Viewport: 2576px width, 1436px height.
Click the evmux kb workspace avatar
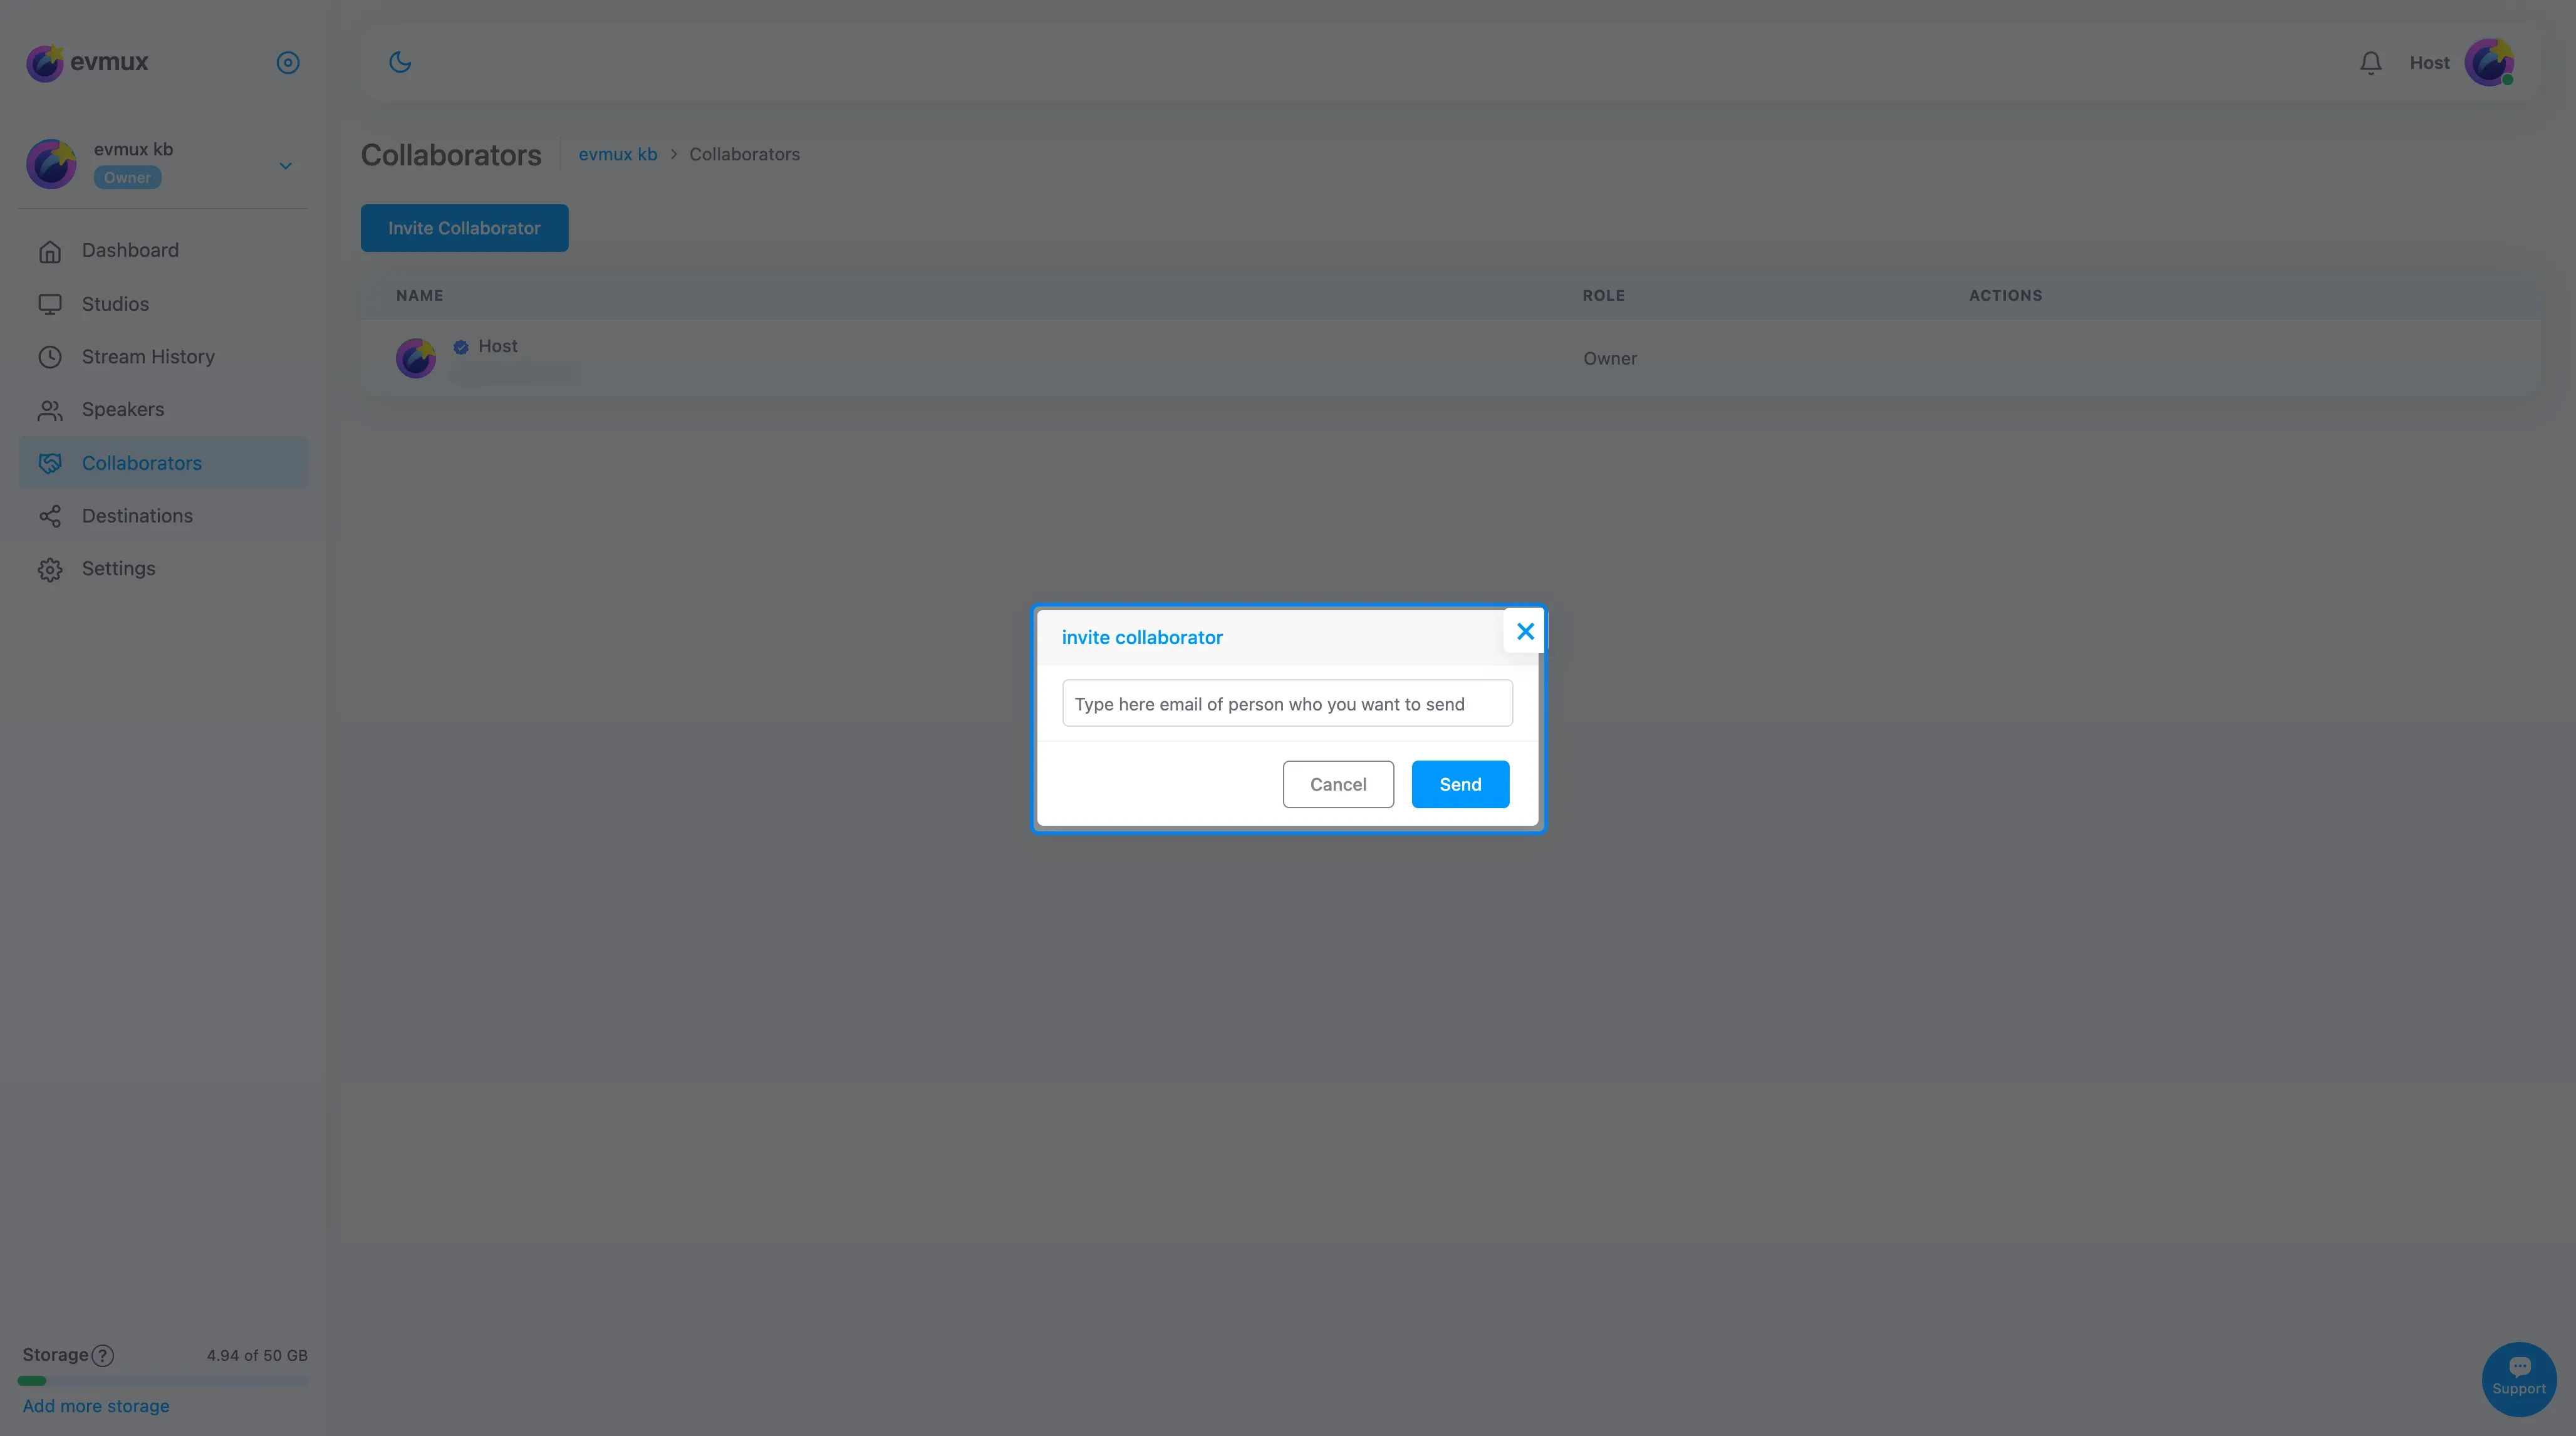coord(51,164)
